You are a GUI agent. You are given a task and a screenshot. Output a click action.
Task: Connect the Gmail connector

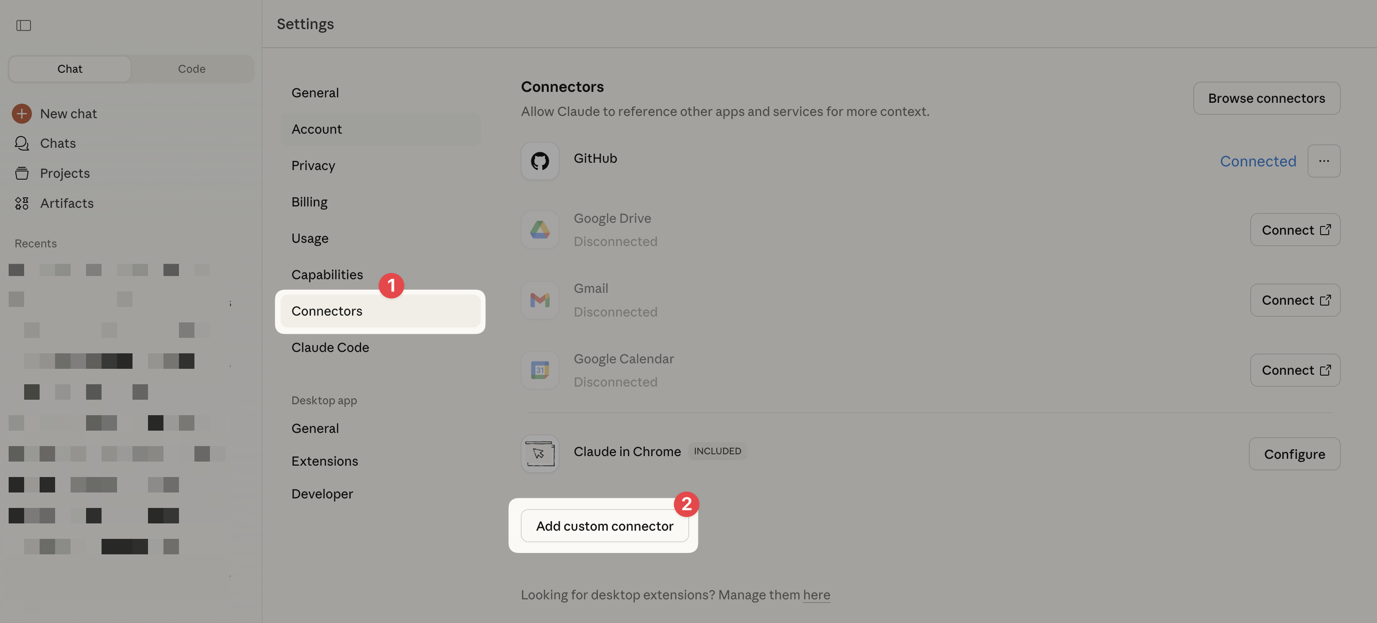click(x=1294, y=300)
